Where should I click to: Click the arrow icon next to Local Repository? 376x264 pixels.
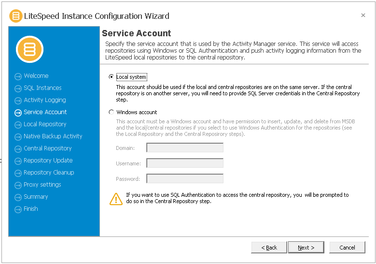(18, 125)
